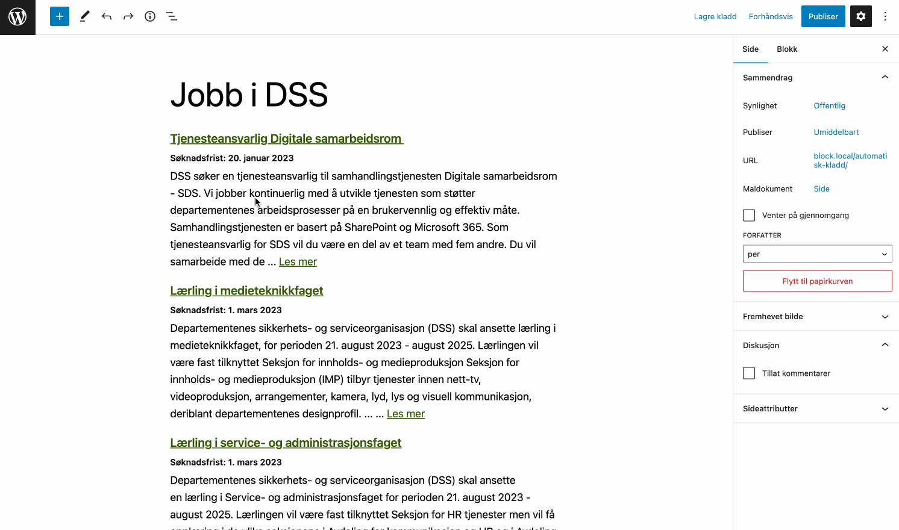Open document details info icon
899x530 pixels.
click(x=150, y=16)
